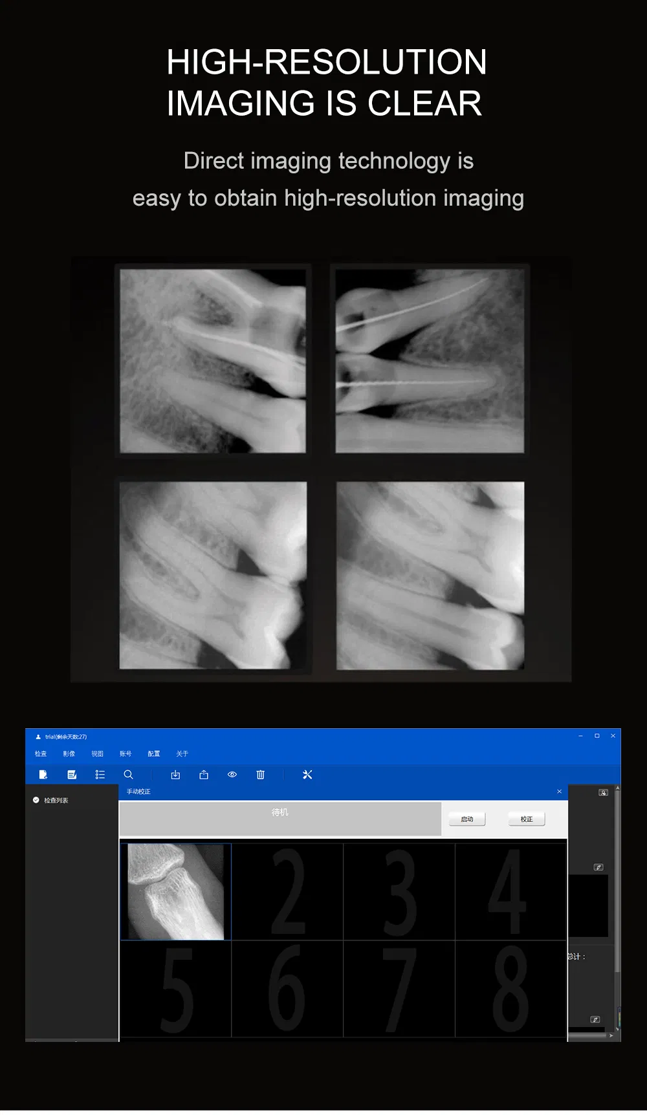Open the 检查 menu
The height and width of the screenshot is (1115, 647).
tap(41, 753)
